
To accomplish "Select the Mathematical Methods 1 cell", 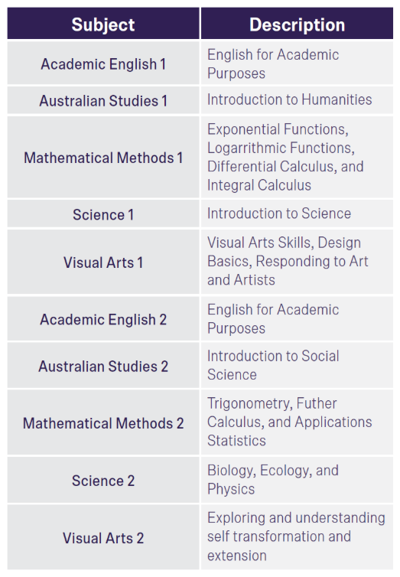I will 103,158.
